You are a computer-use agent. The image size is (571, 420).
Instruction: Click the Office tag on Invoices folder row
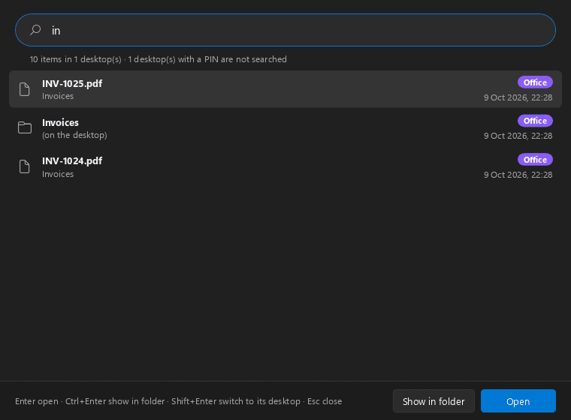(x=535, y=121)
